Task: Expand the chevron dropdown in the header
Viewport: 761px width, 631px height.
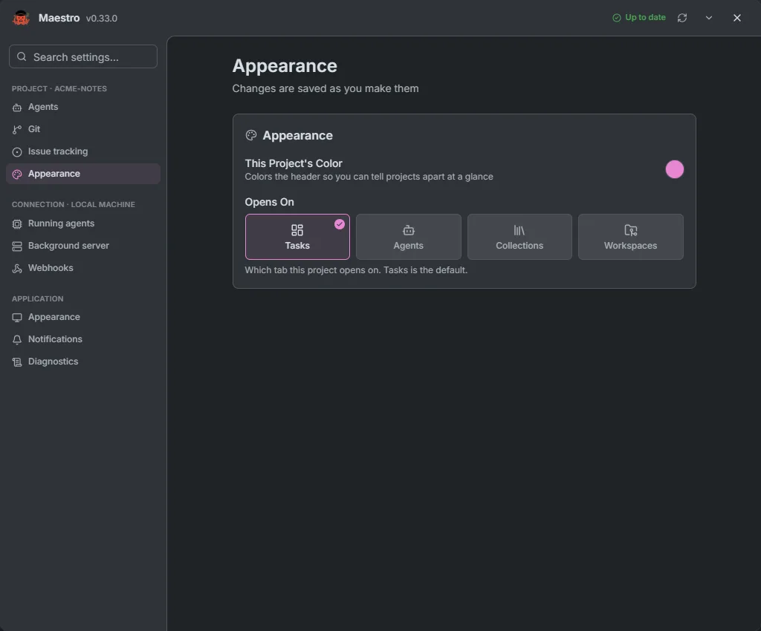Action: (x=708, y=18)
